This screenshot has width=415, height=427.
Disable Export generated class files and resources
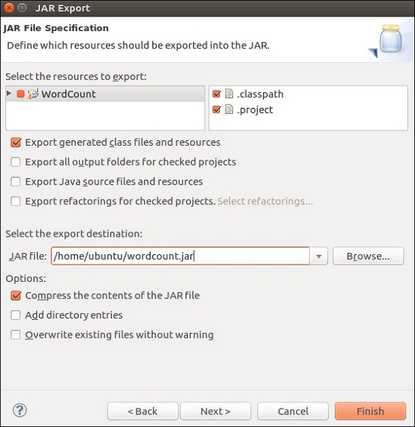click(16, 142)
